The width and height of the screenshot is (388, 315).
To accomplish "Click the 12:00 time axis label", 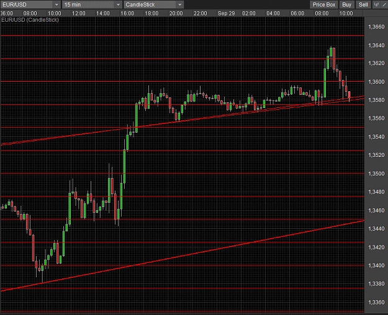I will [x=78, y=14].
